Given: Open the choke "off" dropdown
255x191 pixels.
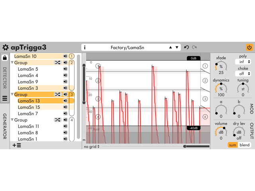Looking at the screenshot, I should pos(243,74).
